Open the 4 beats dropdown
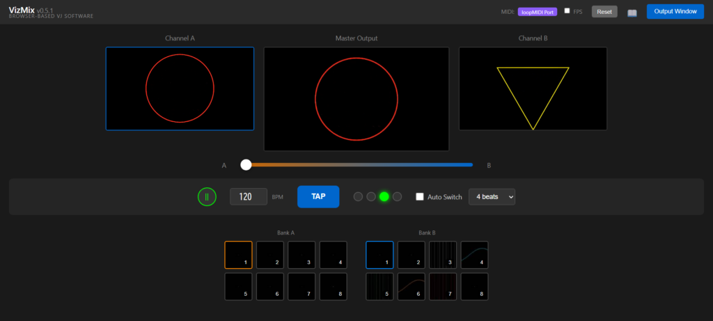This screenshot has width=713, height=321. (492, 197)
